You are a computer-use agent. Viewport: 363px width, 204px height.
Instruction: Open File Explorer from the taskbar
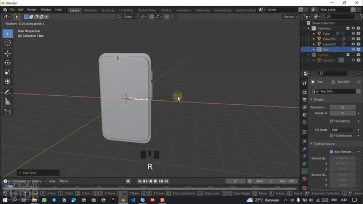pos(34,200)
